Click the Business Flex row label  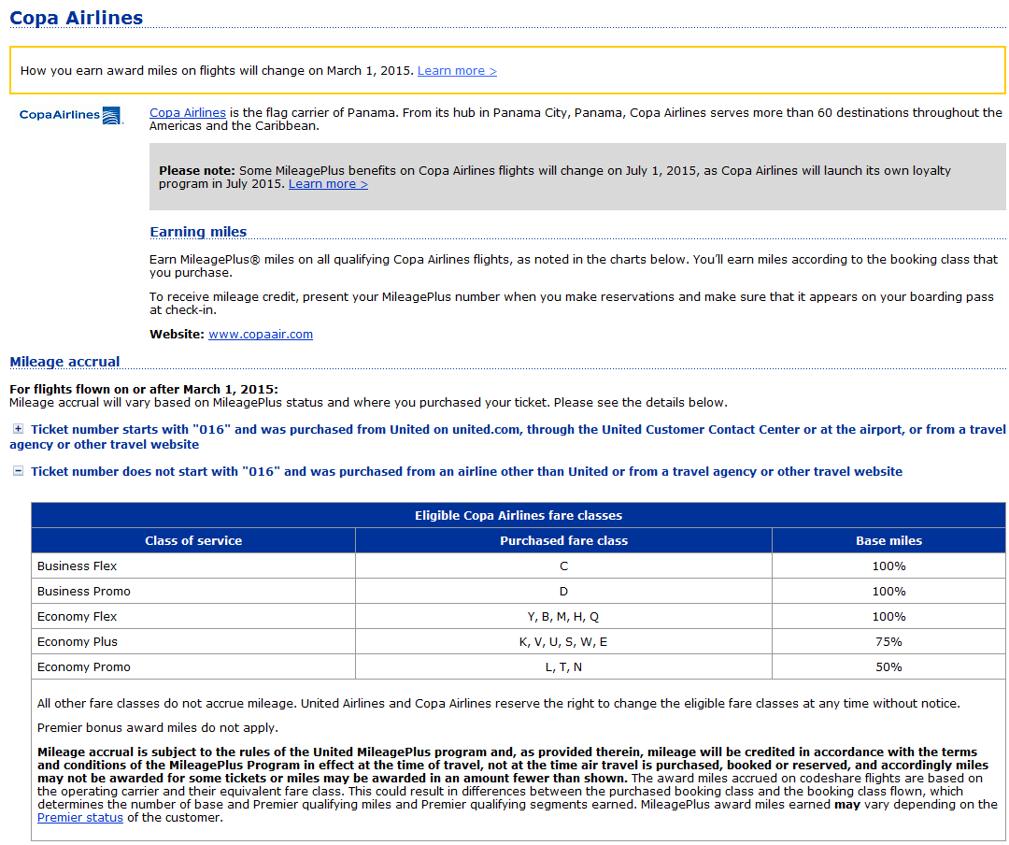point(78,566)
